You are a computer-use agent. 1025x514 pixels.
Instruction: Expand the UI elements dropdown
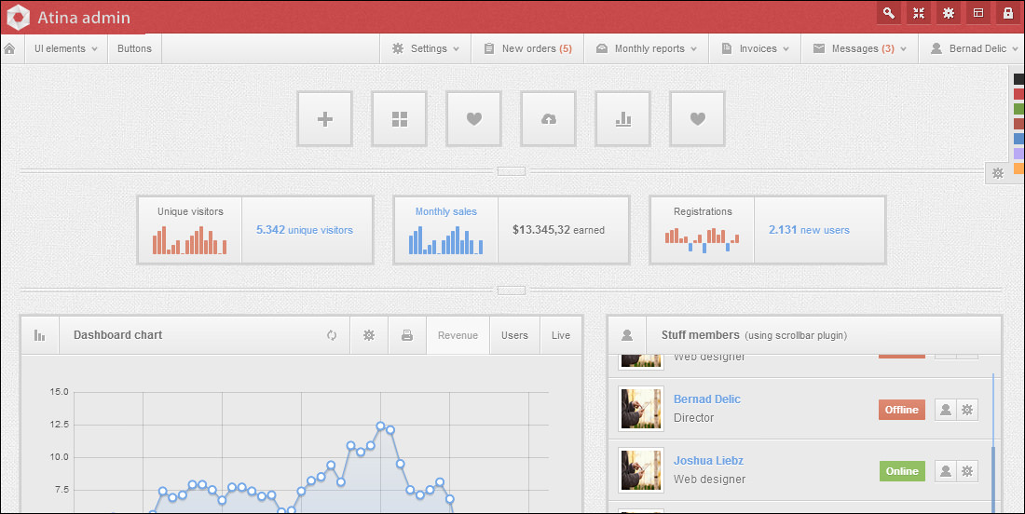[x=65, y=49]
